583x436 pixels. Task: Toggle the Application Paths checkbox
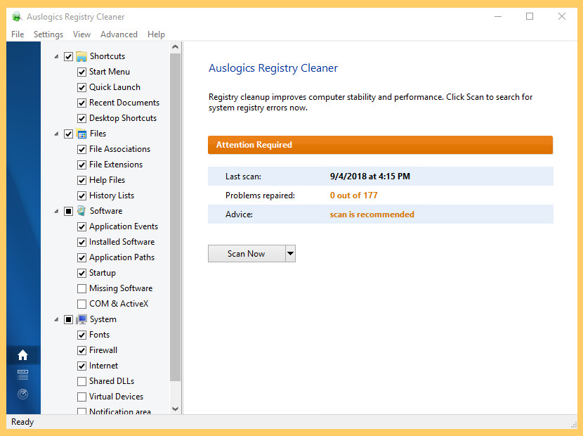click(81, 257)
